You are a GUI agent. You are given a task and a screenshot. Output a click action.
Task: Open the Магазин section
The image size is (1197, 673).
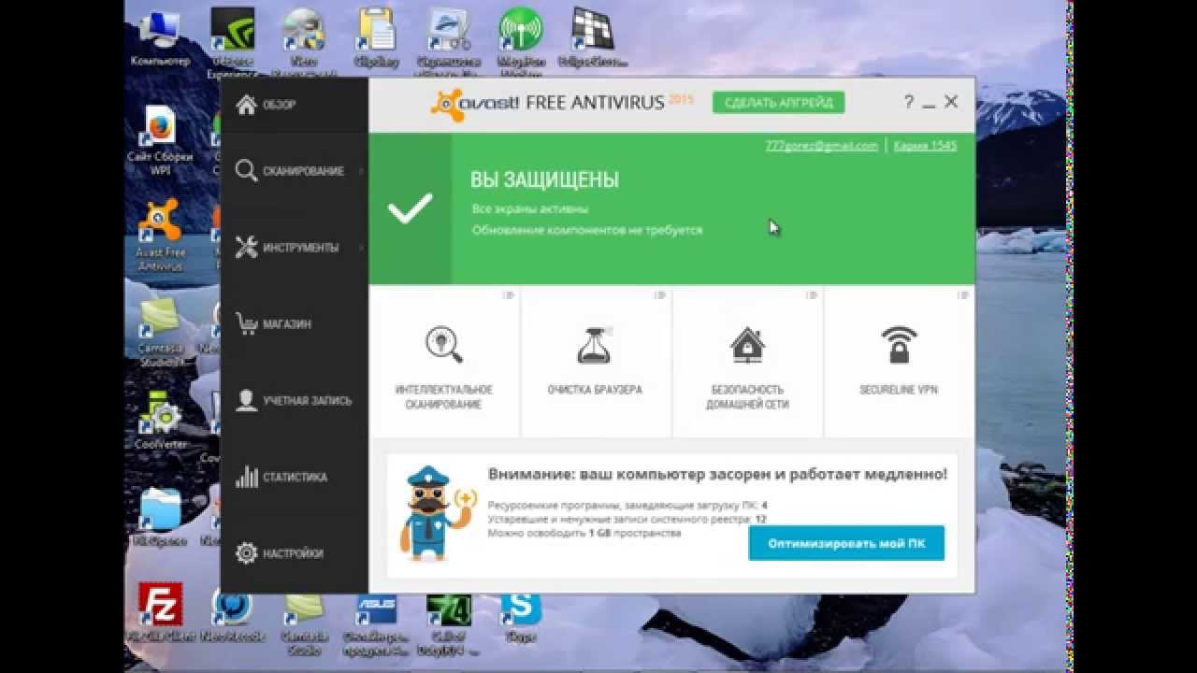(x=274, y=324)
